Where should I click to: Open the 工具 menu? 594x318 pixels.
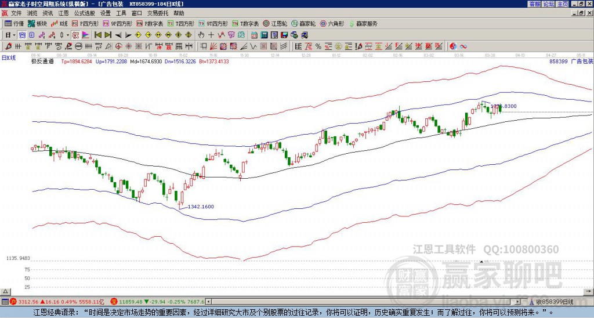121,13
